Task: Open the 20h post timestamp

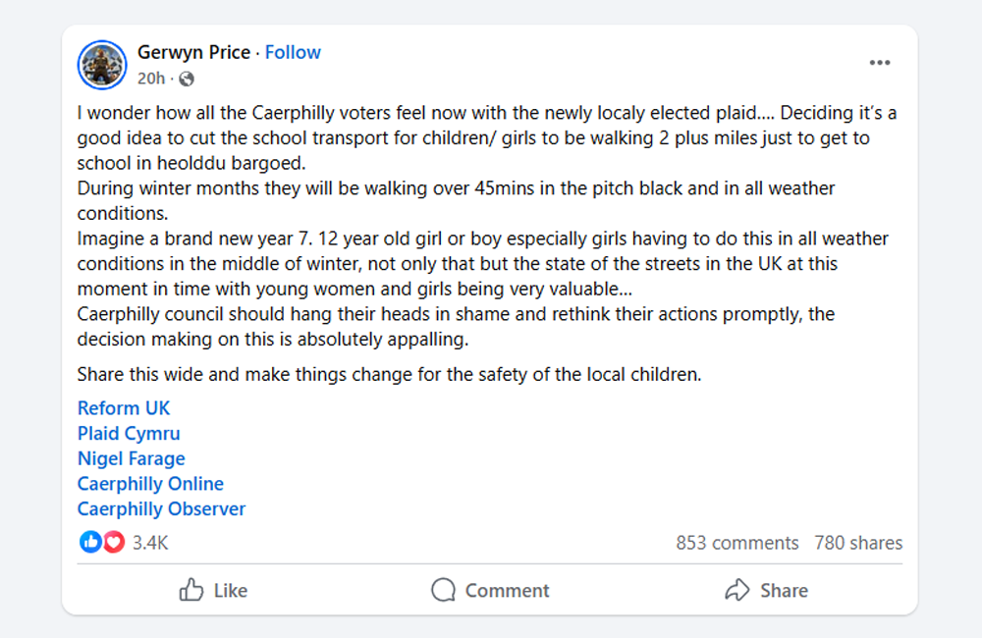Action: coord(150,79)
